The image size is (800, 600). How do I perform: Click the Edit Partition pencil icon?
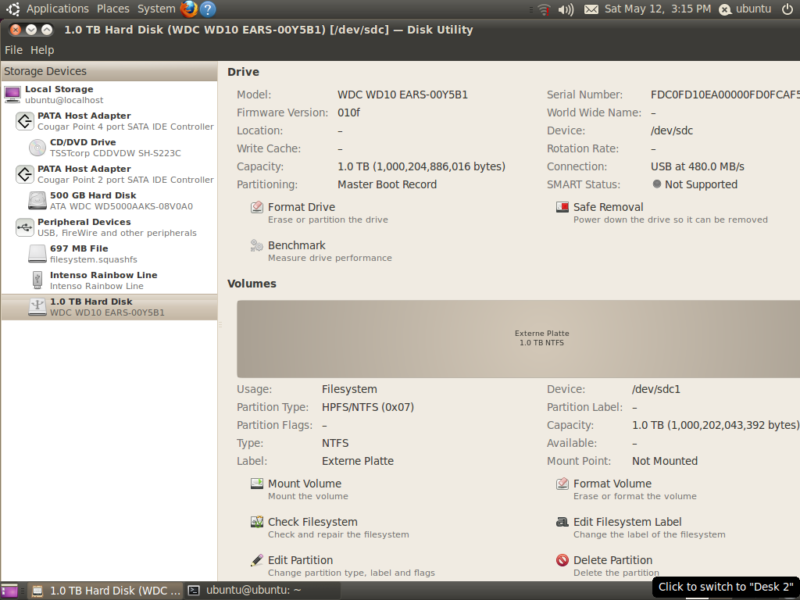256,560
